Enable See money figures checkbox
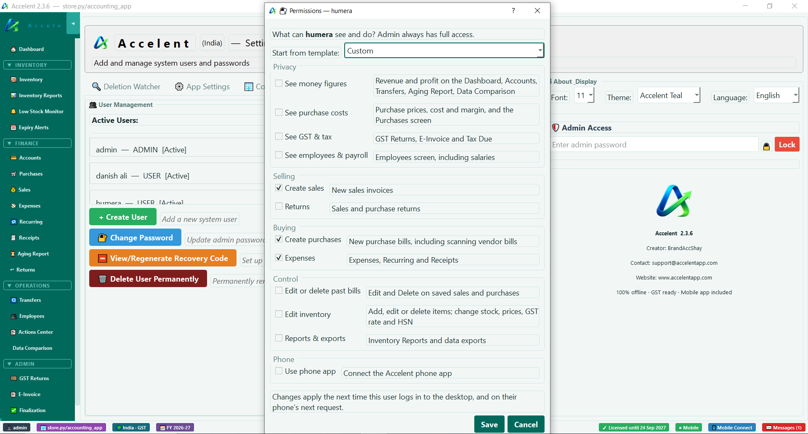808x434 pixels. 279,83
